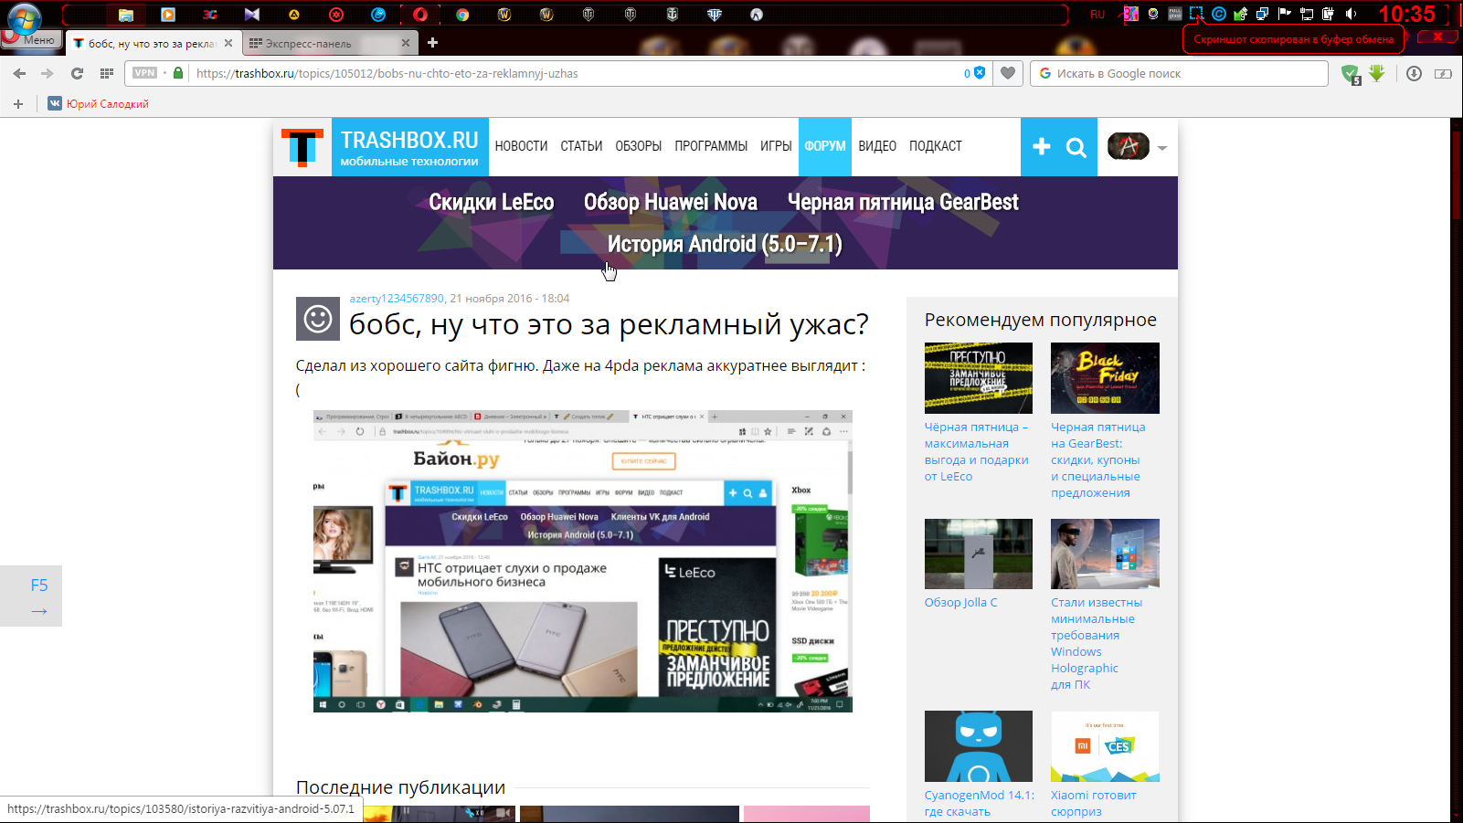1463x823 pixels.
Task: Go back with the browser back arrow
Action: (19, 73)
